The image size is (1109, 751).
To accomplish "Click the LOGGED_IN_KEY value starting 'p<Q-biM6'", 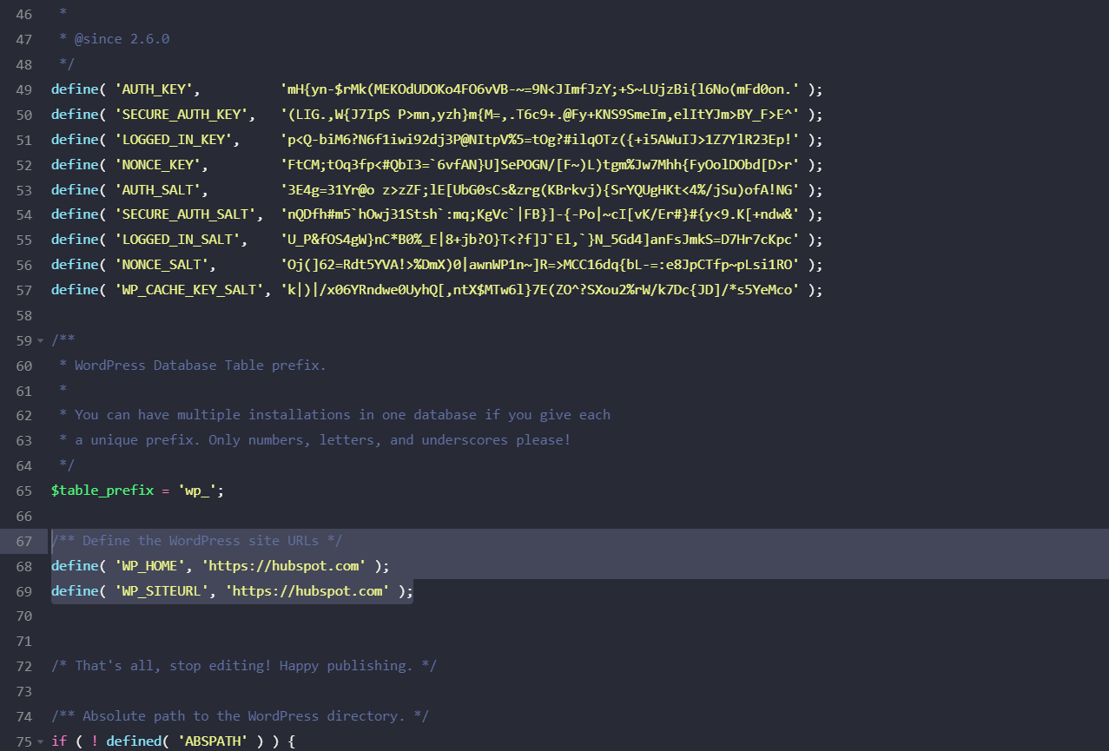I will coord(540,140).
